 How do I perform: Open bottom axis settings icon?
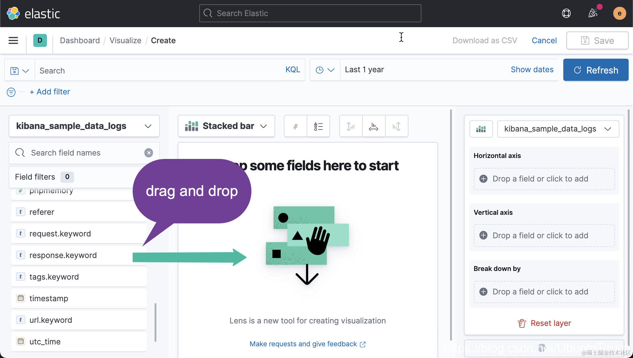[x=374, y=126]
